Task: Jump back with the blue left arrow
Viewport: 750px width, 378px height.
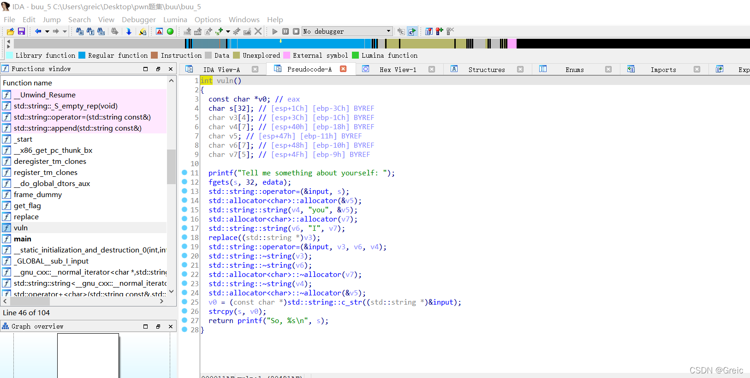Action: (x=38, y=31)
